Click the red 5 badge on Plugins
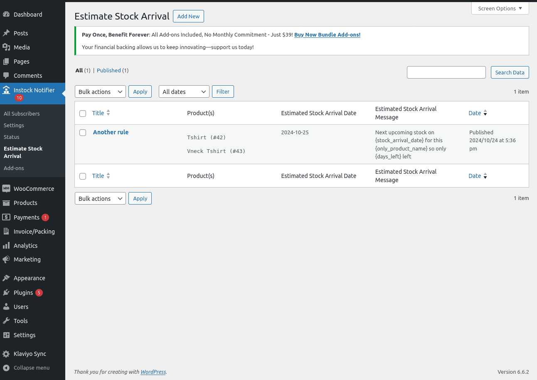This screenshot has height=380, width=537. point(39,293)
